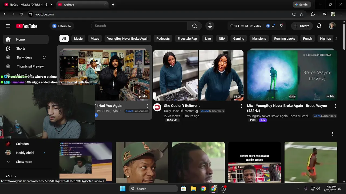Open vidIQ Filters options
Image resolution: width=346 pixels, height=194 pixels.
point(62,26)
